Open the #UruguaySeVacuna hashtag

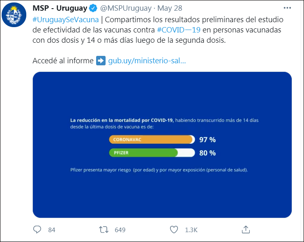[x=66, y=20]
